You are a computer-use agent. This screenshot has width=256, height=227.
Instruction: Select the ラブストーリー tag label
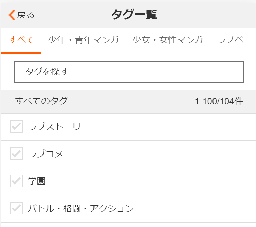[x=59, y=127]
